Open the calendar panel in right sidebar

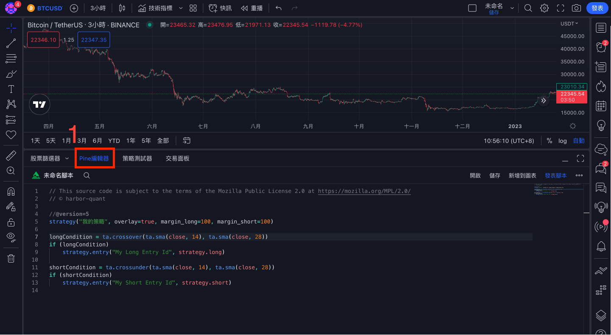pos(601,106)
